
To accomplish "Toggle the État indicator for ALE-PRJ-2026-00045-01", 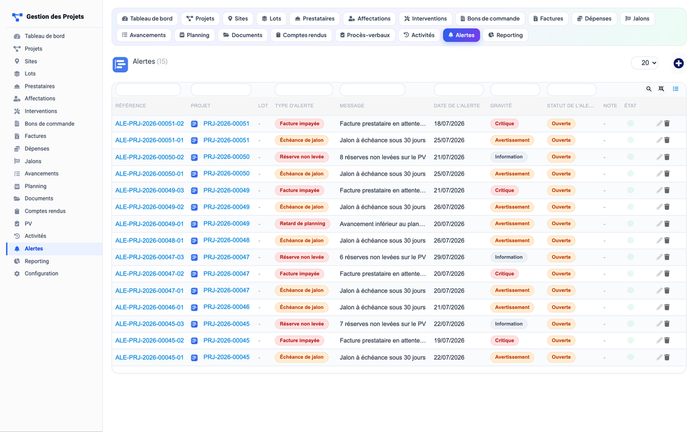I will pos(630,358).
